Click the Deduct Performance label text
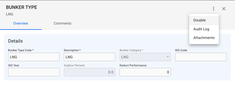The image size is (235, 110). click(x=133, y=65)
